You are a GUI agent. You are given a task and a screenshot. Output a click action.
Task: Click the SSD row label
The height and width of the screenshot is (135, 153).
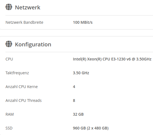[x=9, y=128]
